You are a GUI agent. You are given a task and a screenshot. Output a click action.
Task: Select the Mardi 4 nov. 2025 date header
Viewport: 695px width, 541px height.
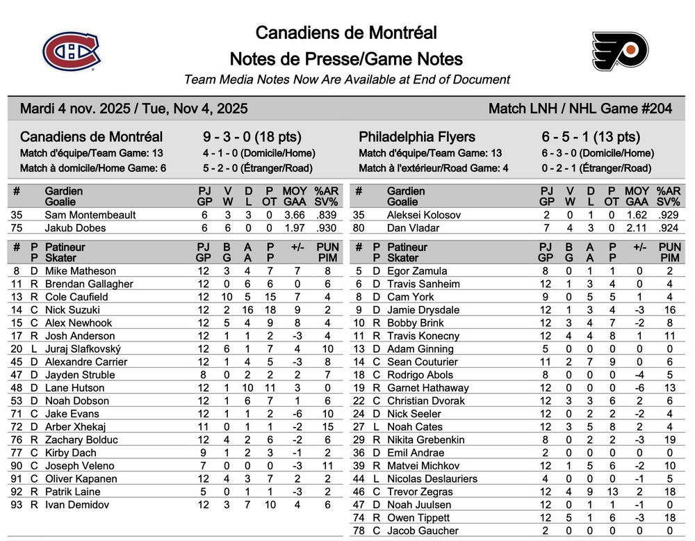coord(133,109)
